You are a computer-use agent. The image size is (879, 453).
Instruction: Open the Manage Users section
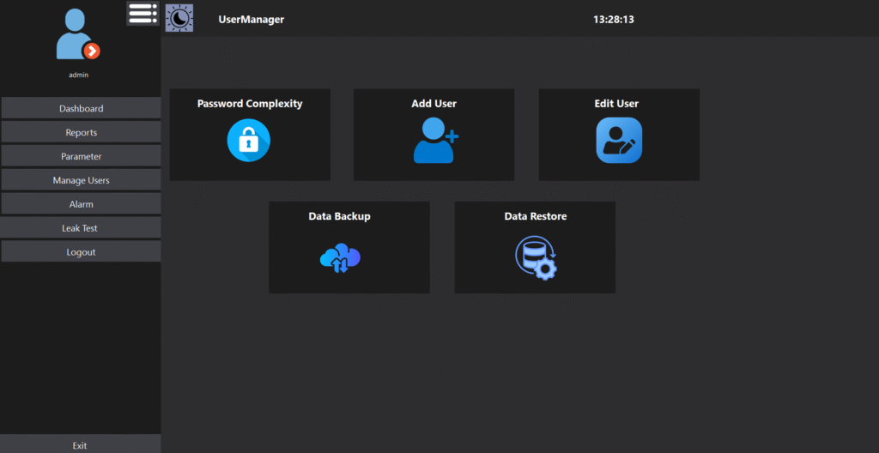(x=81, y=180)
